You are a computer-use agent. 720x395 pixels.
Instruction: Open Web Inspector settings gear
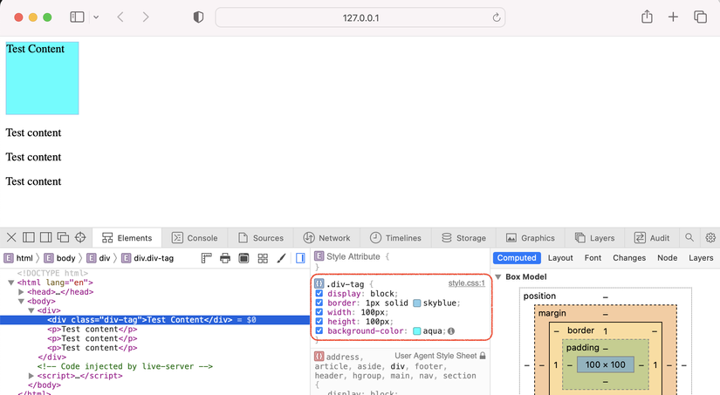710,237
